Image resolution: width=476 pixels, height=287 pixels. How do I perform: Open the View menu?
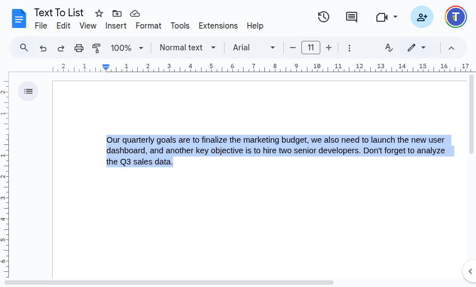[88, 26]
